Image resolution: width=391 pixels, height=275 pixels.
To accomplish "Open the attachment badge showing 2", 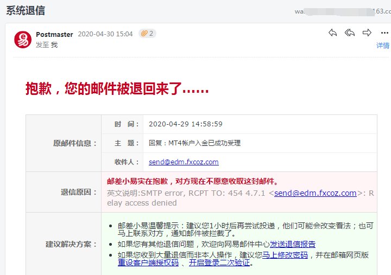I will [x=147, y=34].
